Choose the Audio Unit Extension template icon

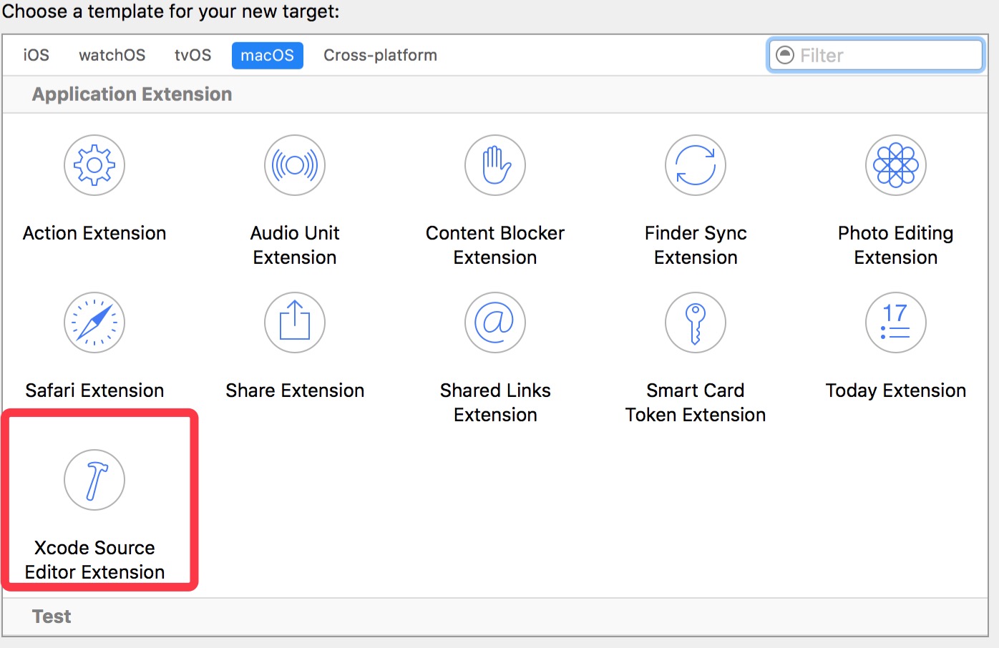tap(295, 165)
